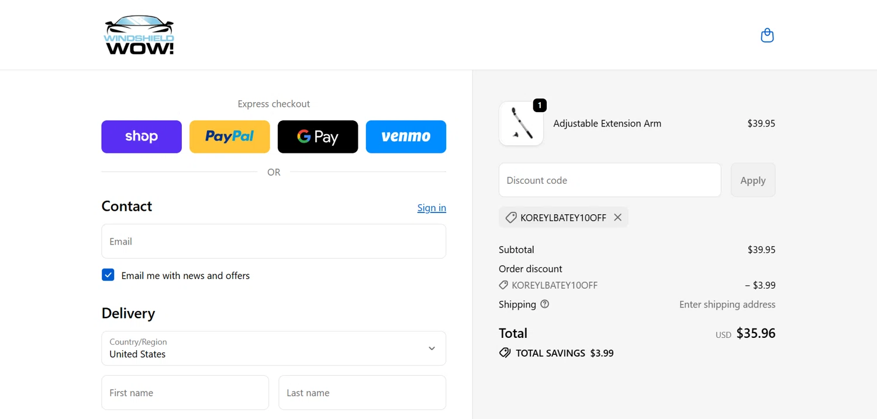Screen dimensions: 877x419
Task: Click the tag icon beside Total Savings
Action: (x=505, y=353)
